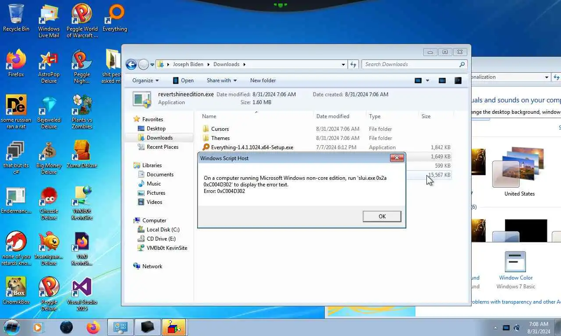This screenshot has width=561, height=336.
Task: Select the AstroPop Deluxe desktop icon
Action: [49, 66]
